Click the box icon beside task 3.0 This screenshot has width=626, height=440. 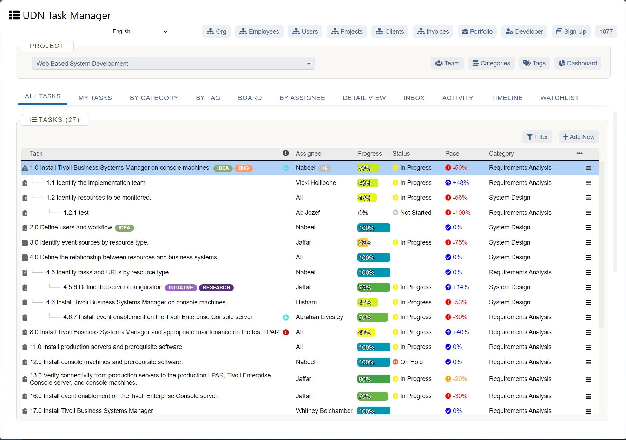25,242
